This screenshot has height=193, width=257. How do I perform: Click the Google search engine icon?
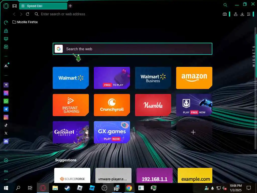(x=59, y=49)
